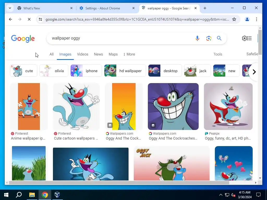
Task: Select the Maps search tab
Action: (113, 54)
